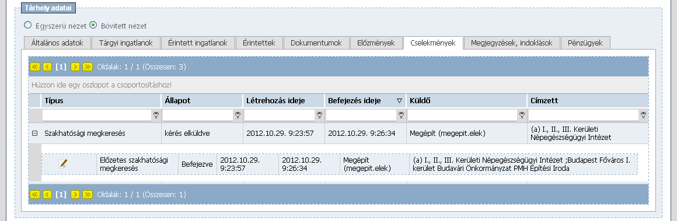Screen dimensions: 677x221
Task: Click page number [1] in top pager
Action: (x=61, y=66)
